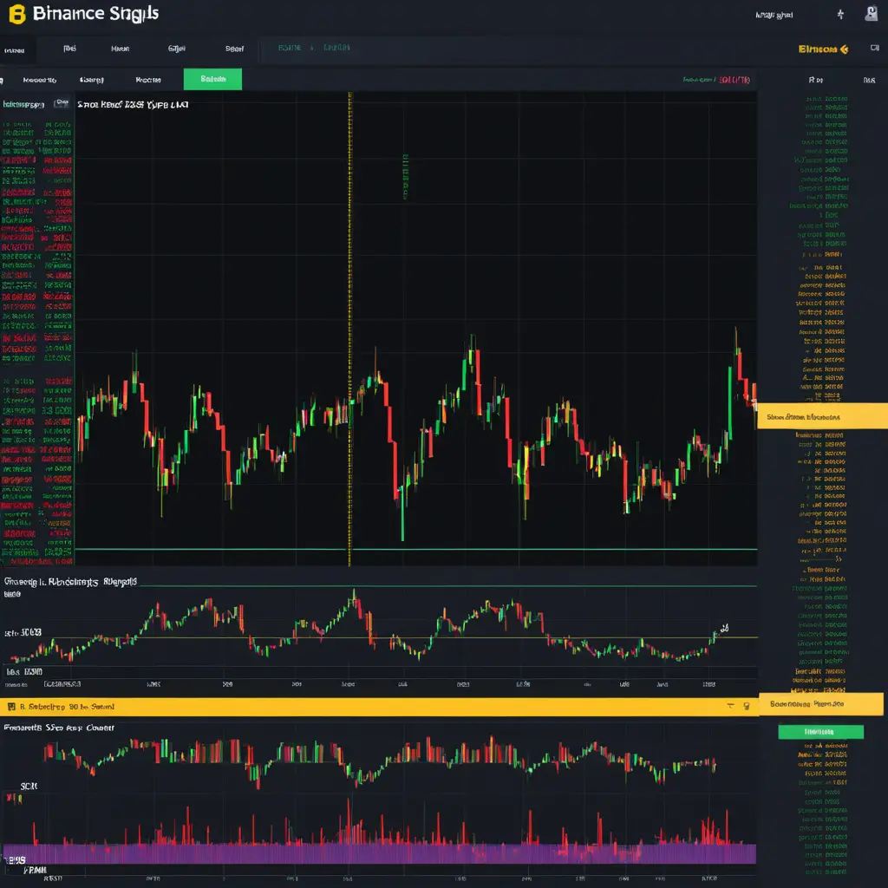This screenshot has width=888, height=888.
Task: Click the small box icon above the order book
Action: (x=61, y=103)
